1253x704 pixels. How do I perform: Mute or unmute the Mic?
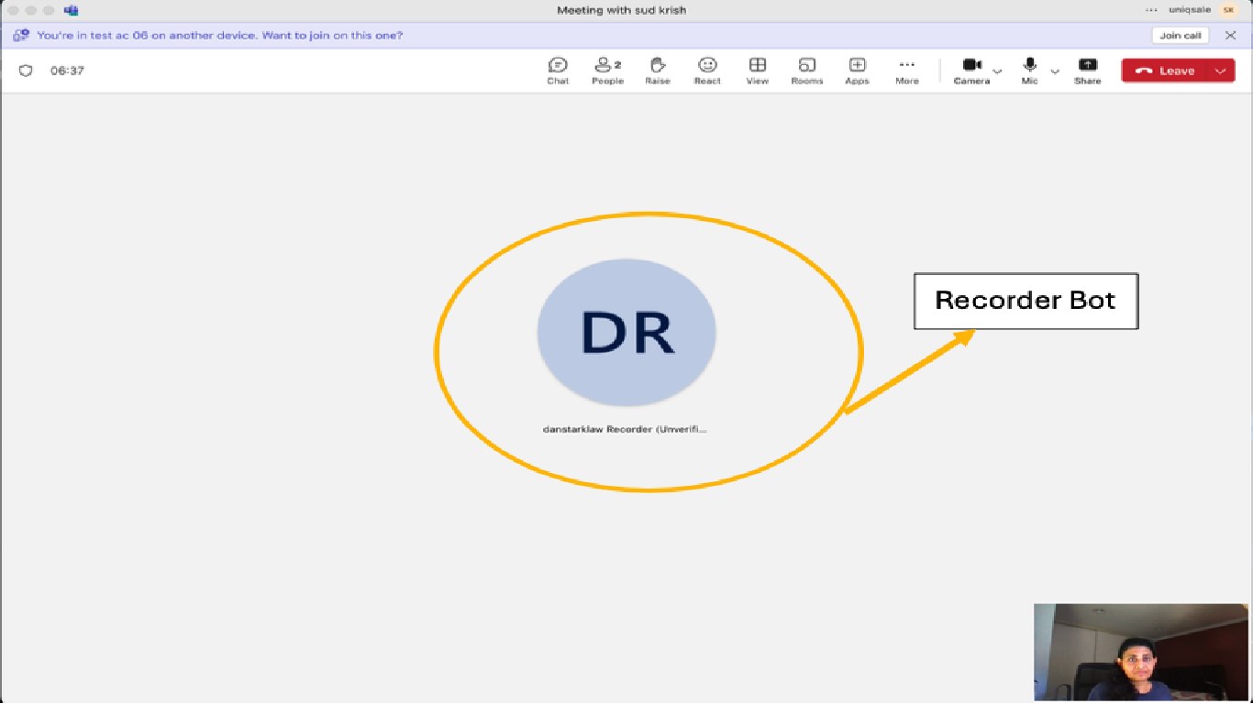(x=1030, y=71)
